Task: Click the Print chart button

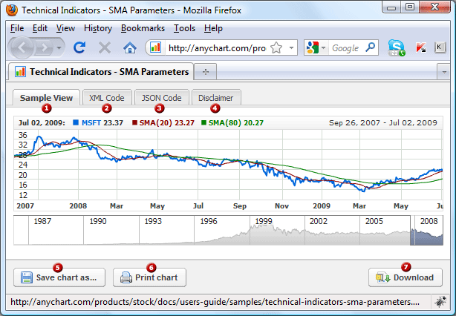Action: (149, 277)
